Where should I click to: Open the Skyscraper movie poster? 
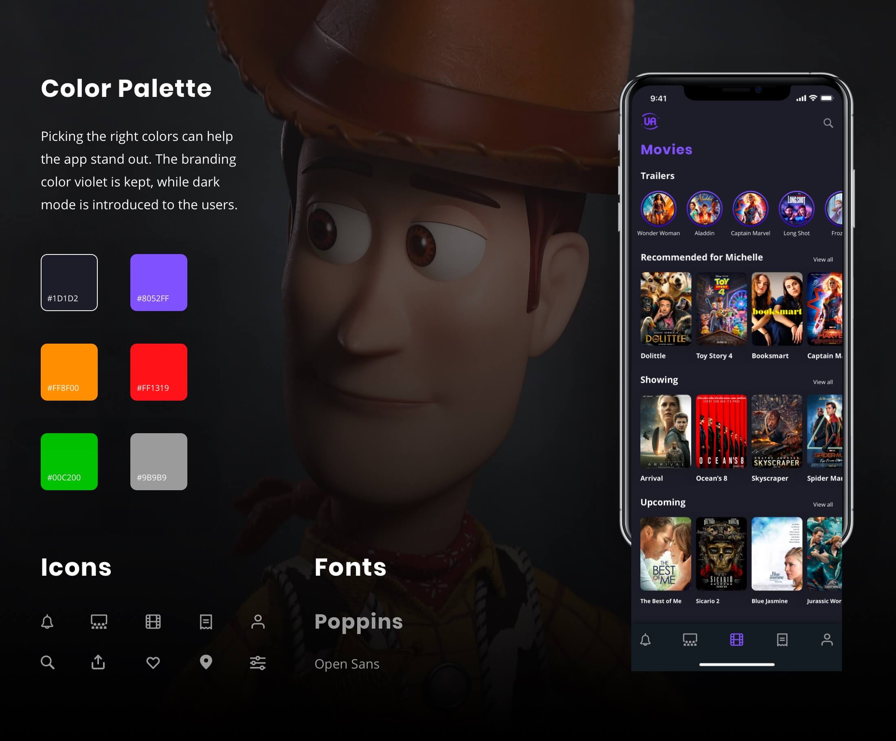tap(777, 431)
